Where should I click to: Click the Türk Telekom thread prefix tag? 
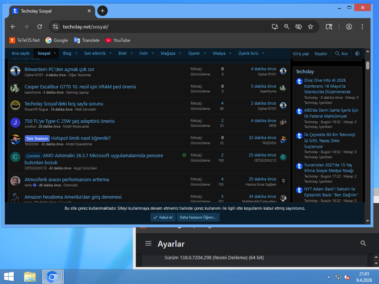click(x=37, y=138)
